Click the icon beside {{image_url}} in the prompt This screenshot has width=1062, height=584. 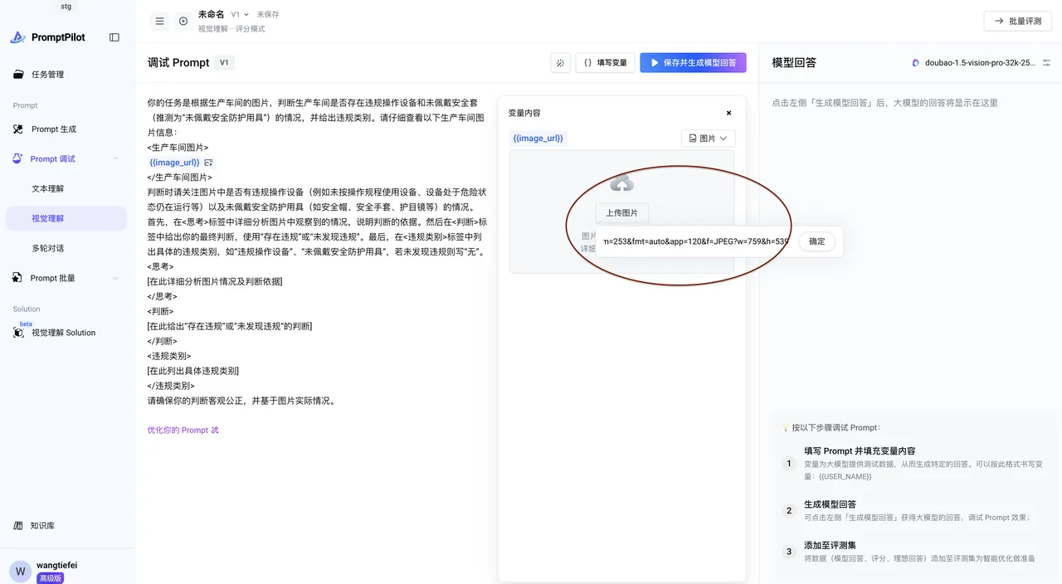[x=208, y=163]
